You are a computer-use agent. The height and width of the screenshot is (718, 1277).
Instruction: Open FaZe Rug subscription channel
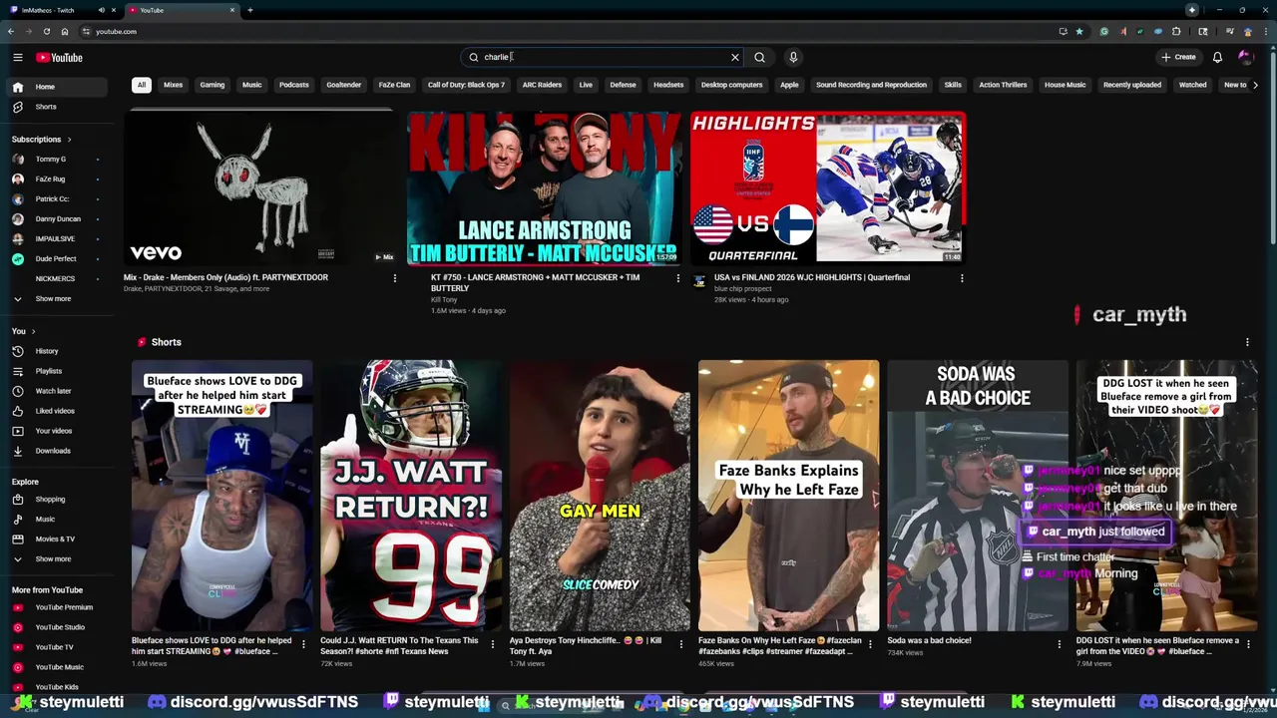tap(58, 179)
